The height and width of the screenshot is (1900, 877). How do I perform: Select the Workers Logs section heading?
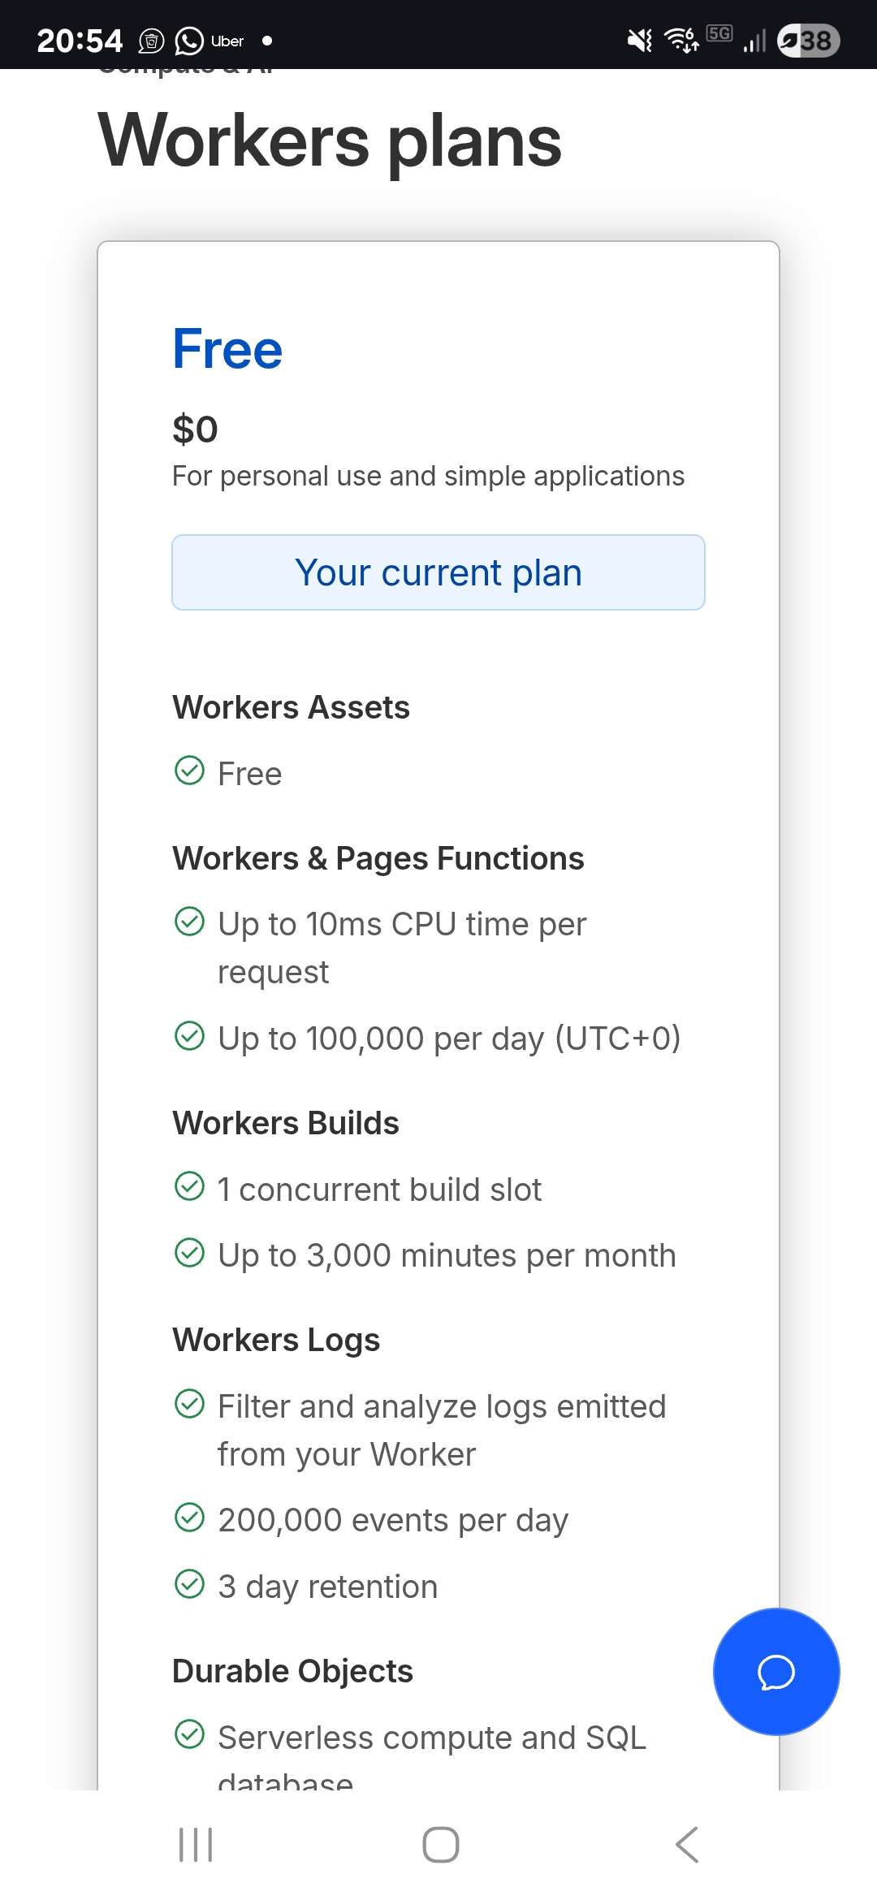[275, 1339]
